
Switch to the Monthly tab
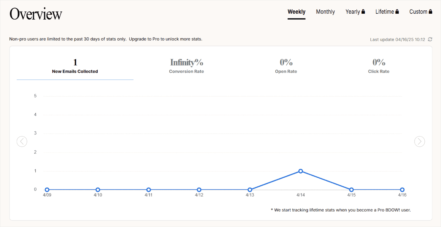(325, 12)
